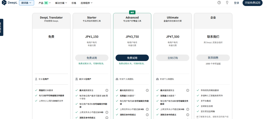
Task: Click the lightbulb icon in the header
Action: (x=227, y=3)
